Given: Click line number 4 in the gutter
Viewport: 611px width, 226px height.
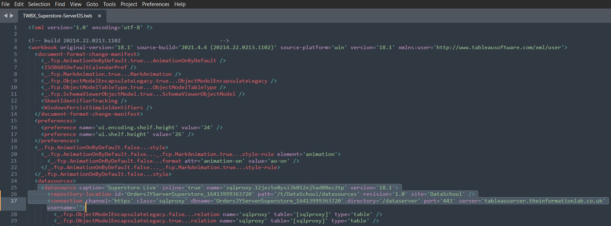Looking at the screenshot, I should 15,47.
